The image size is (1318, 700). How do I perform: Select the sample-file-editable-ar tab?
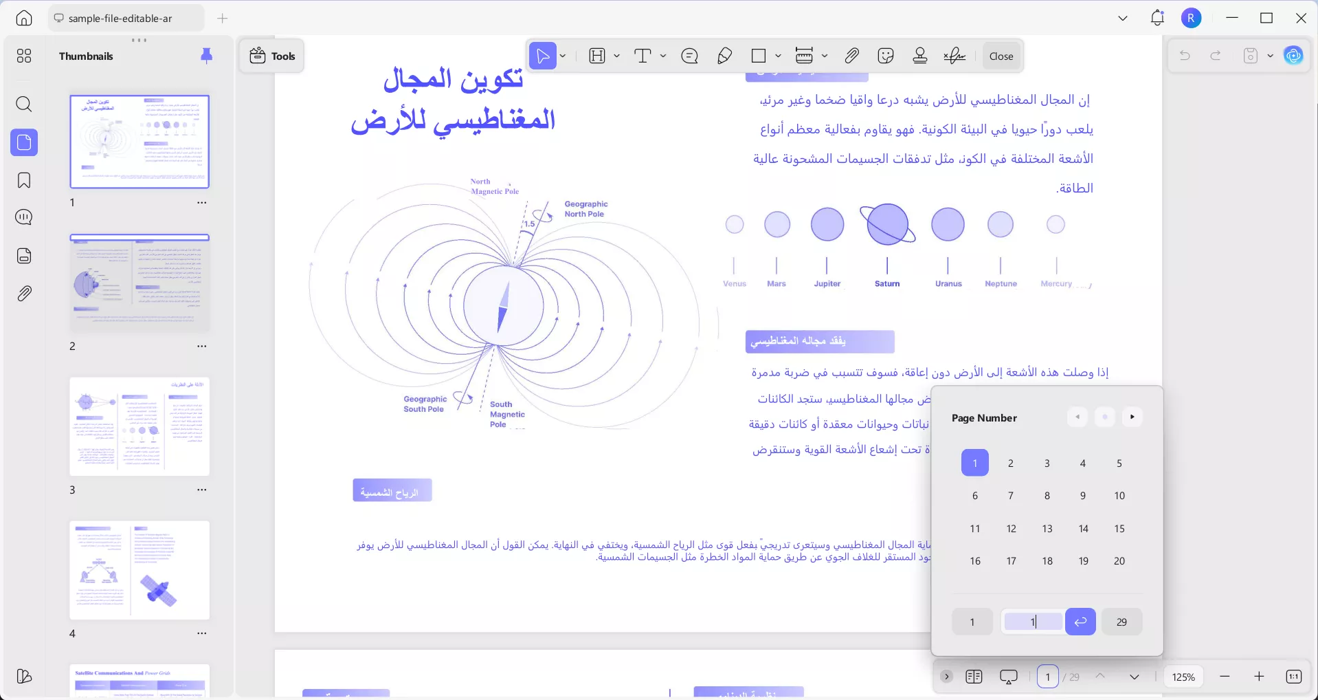point(124,18)
